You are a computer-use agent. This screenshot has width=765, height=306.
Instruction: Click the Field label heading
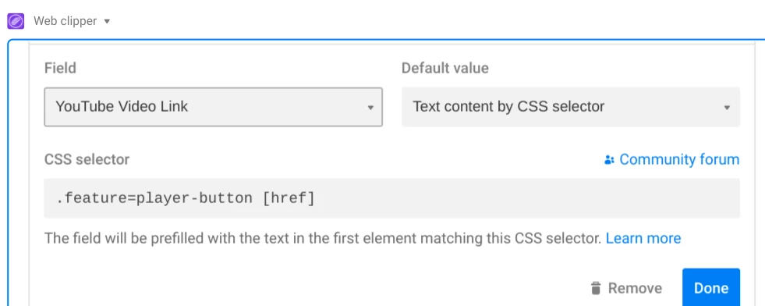pos(60,68)
